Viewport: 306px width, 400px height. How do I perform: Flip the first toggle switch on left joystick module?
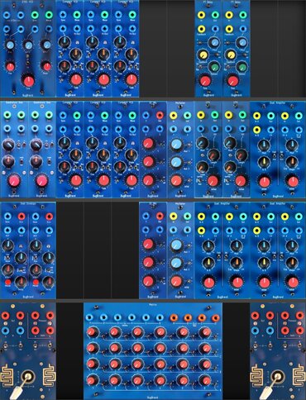tap(6, 345)
